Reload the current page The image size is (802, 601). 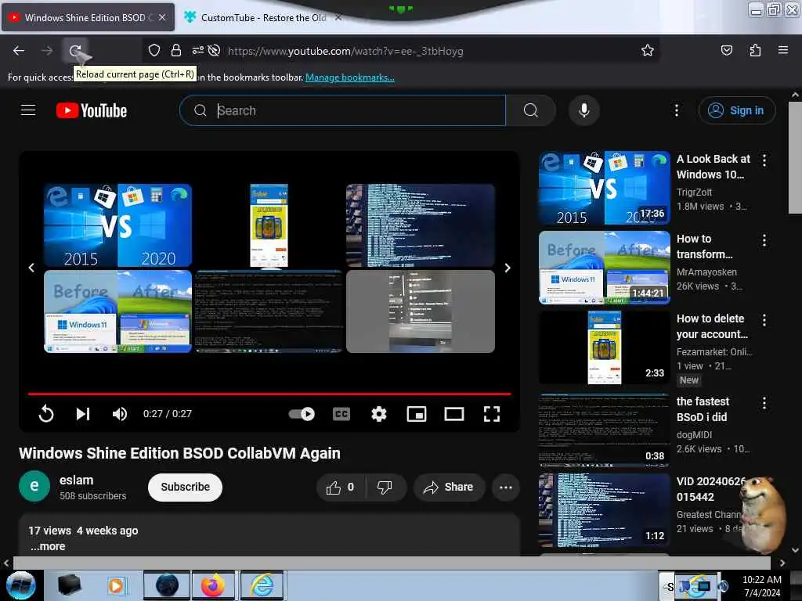[x=75, y=51]
